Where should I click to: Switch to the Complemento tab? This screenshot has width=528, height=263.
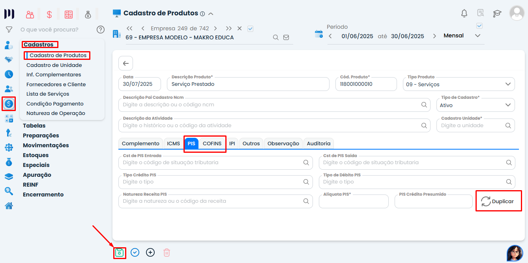pyautogui.click(x=140, y=143)
